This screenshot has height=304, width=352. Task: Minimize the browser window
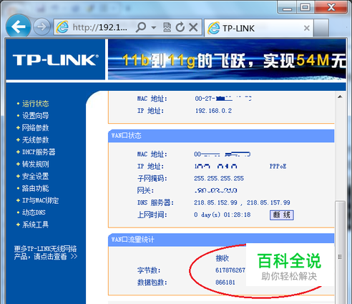tap(287, 8)
